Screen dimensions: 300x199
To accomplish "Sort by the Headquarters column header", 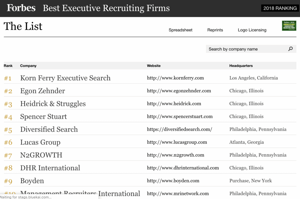I will [x=241, y=66].
